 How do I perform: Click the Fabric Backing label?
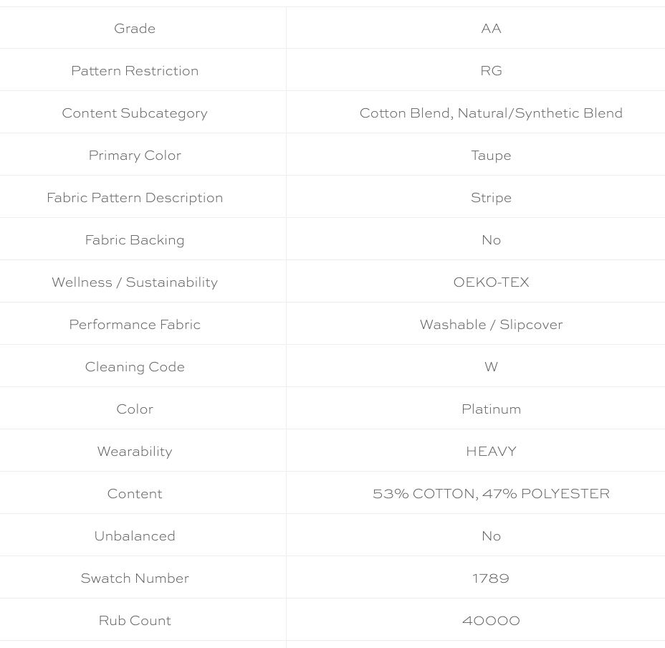point(135,239)
